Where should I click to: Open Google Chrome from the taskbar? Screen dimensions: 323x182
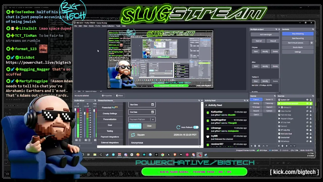point(163,155)
